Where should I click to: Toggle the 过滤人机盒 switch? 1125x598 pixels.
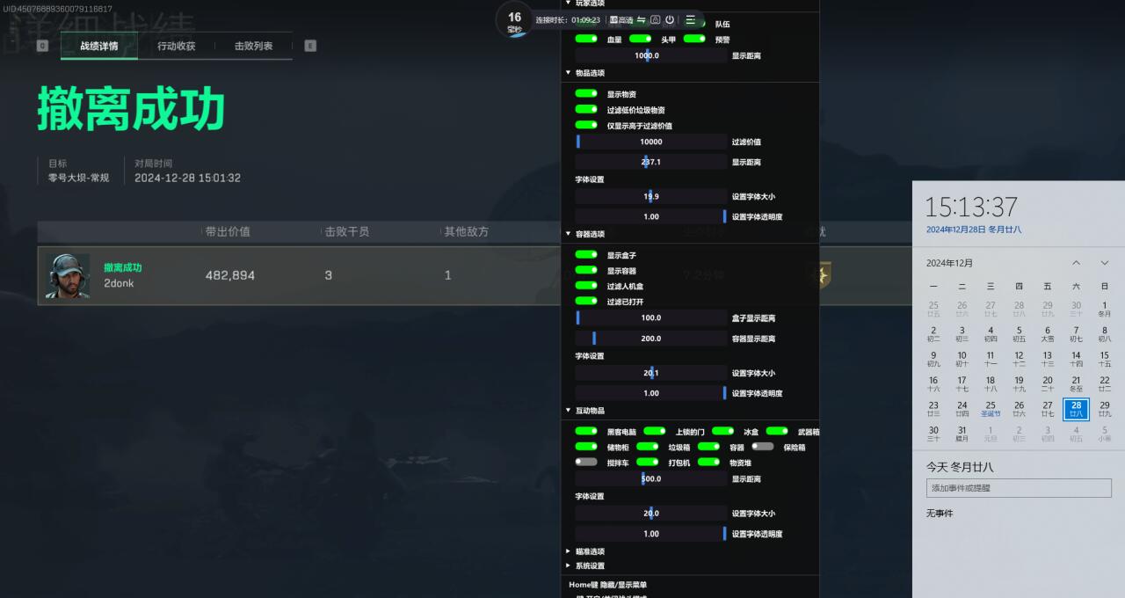coord(586,286)
